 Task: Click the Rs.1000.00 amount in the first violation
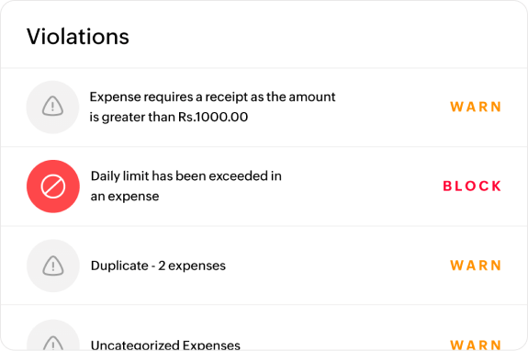click(x=213, y=118)
